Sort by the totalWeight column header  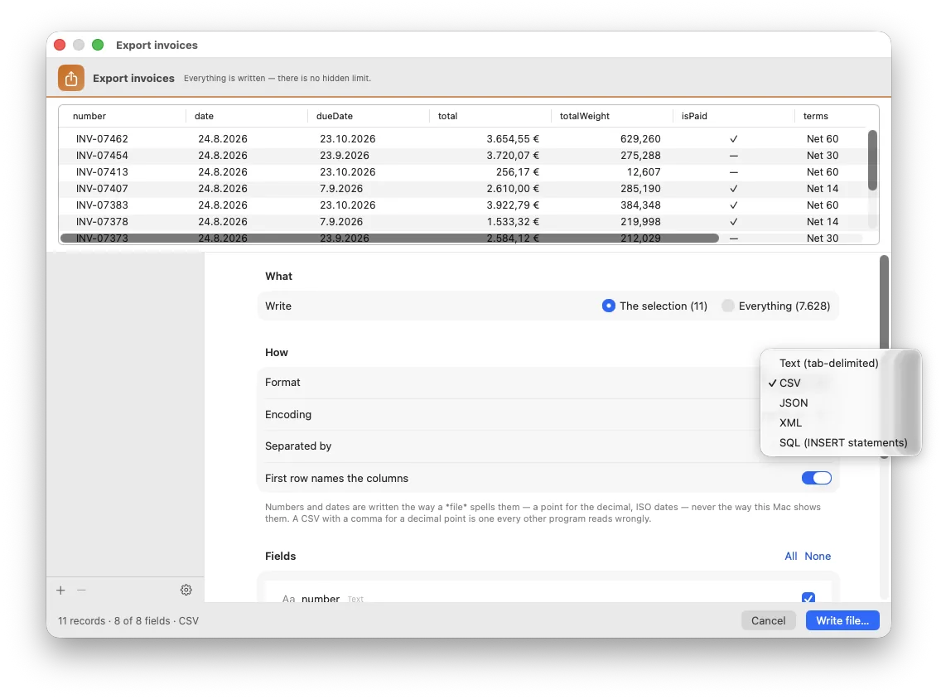pyautogui.click(x=612, y=117)
